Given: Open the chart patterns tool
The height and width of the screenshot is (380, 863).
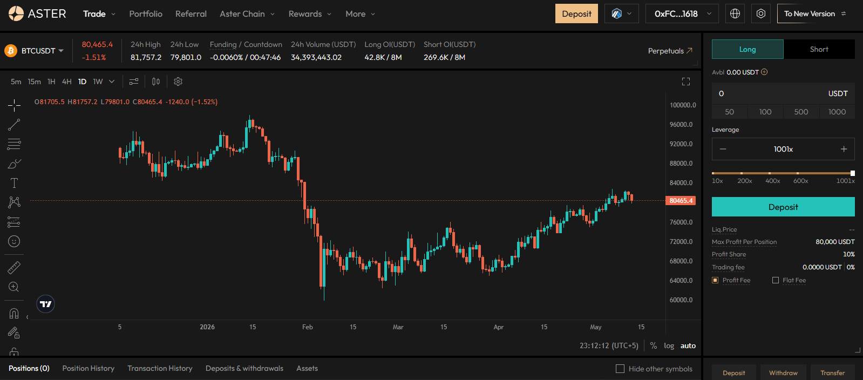Looking at the screenshot, I should tap(14, 202).
